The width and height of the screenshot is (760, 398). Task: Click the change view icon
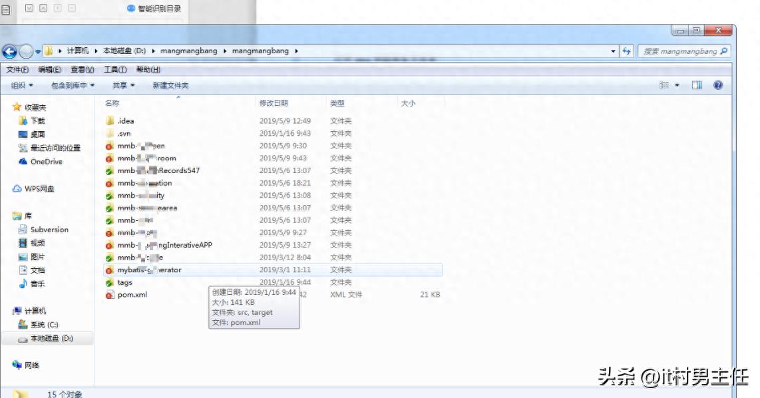pos(664,85)
